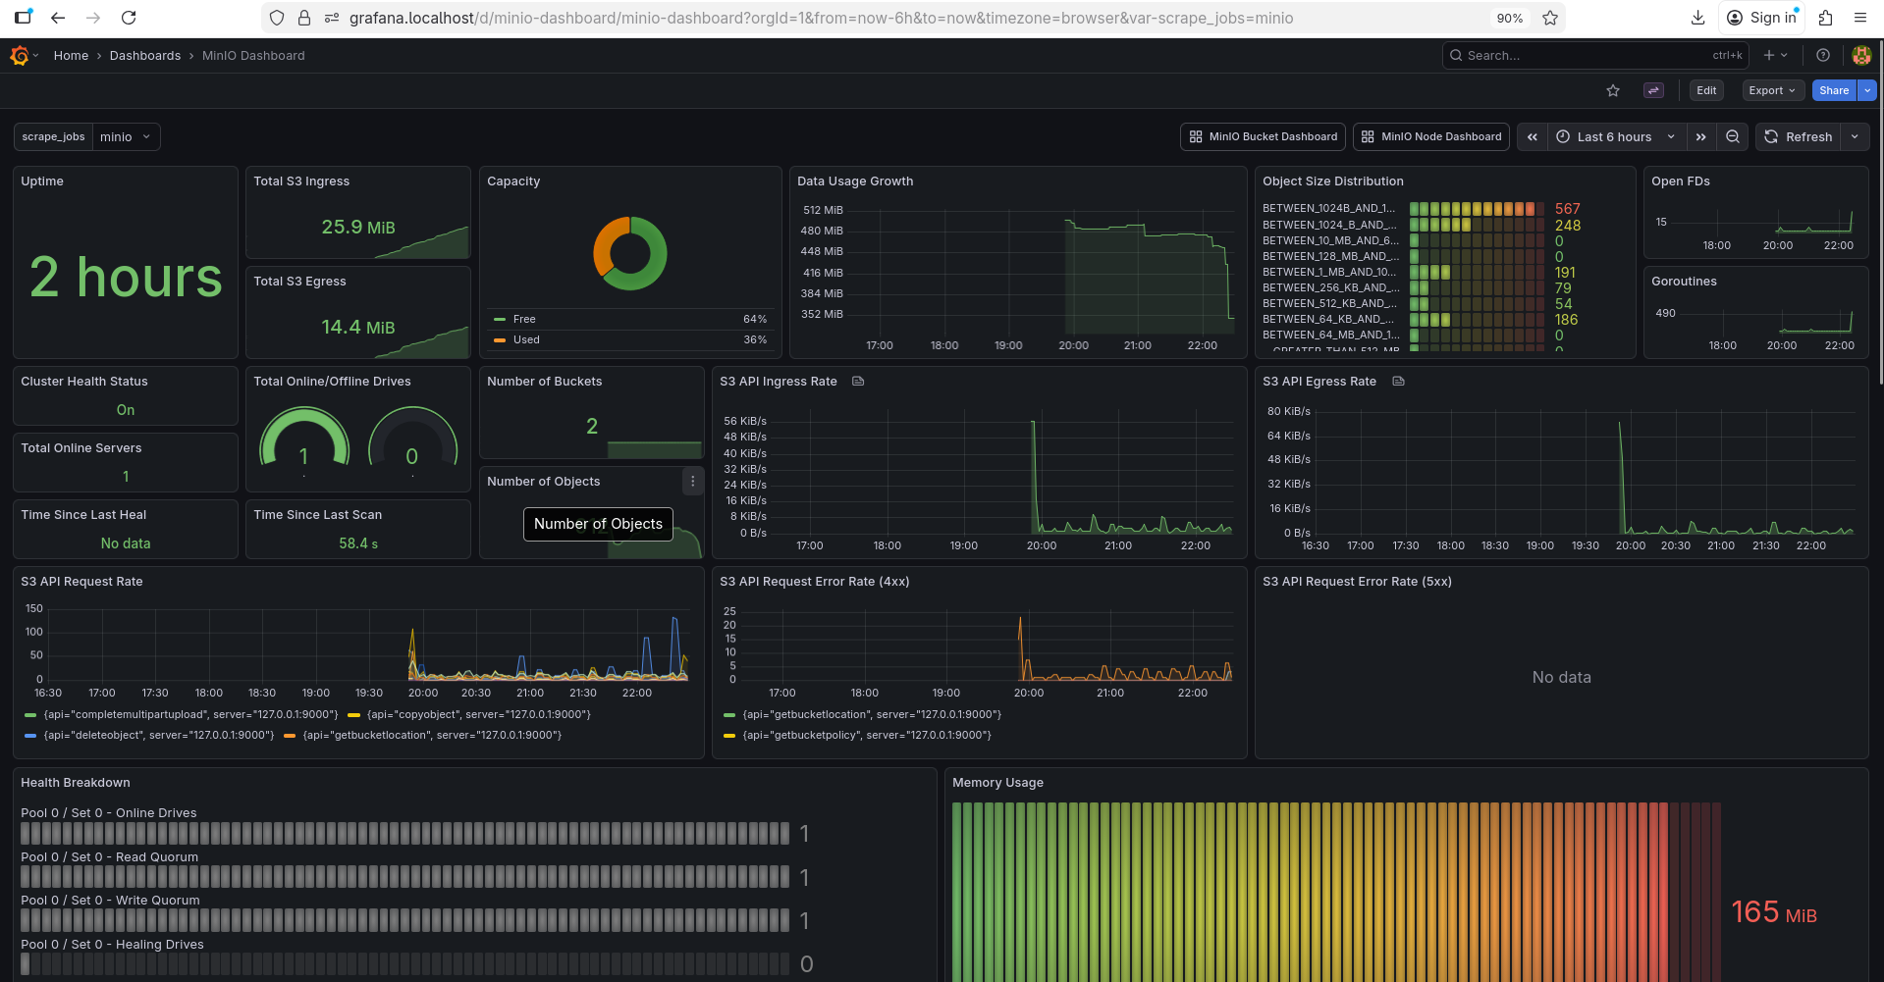Bookmark this page with the address bar star

(1550, 18)
